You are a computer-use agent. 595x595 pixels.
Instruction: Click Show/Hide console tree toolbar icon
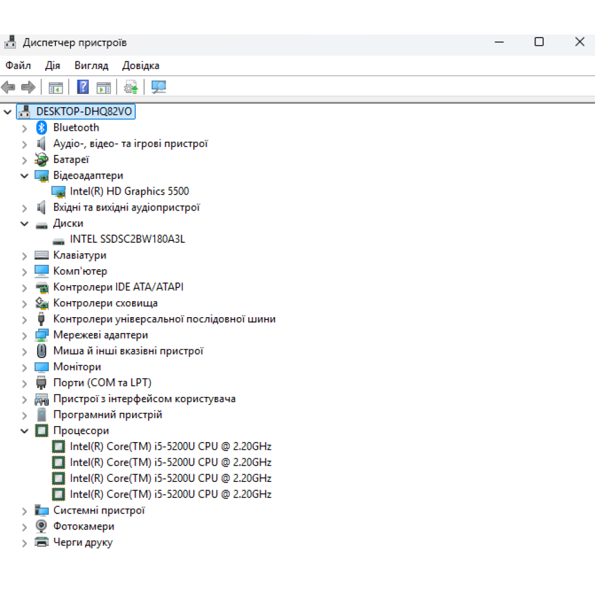click(x=55, y=87)
